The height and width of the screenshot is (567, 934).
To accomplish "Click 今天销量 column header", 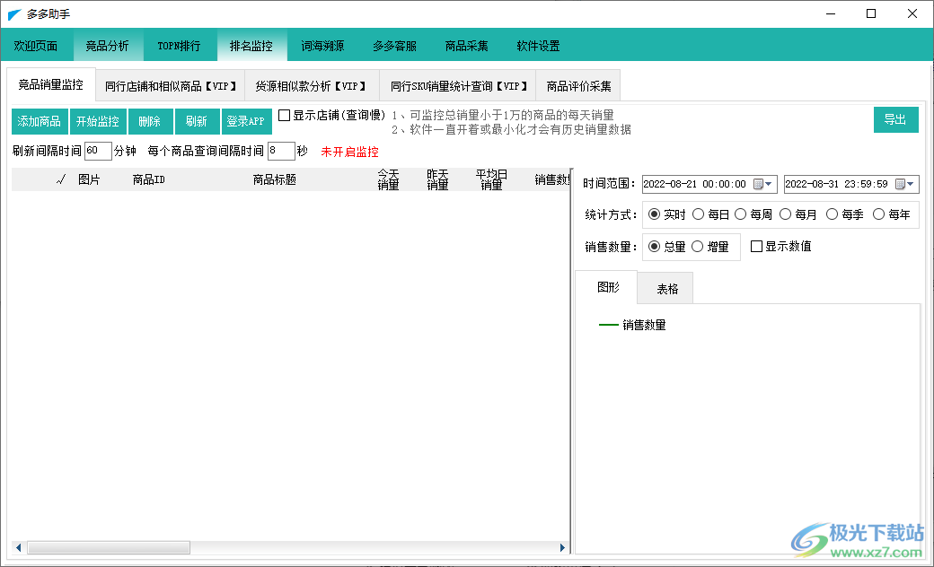I will 388,179.
